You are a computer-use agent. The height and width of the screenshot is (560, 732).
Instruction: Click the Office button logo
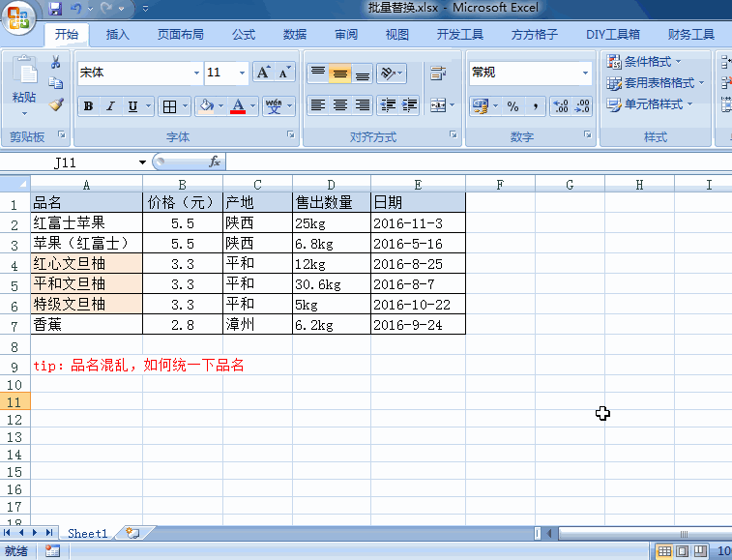pyautogui.click(x=18, y=16)
